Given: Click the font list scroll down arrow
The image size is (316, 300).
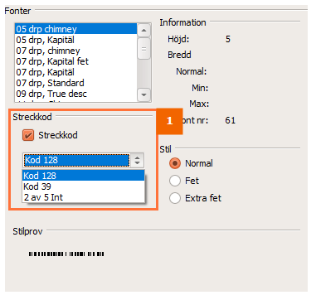Looking at the screenshot, I should 143,94.
